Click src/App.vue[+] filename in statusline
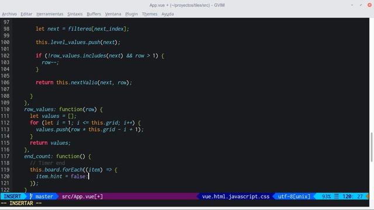Screen dimensions: 374x210 (x=82, y=197)
